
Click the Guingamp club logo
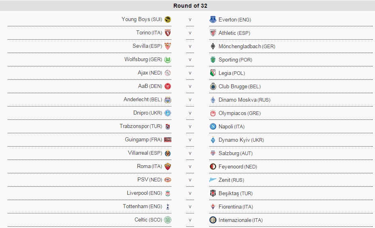[x=168, y=140]
